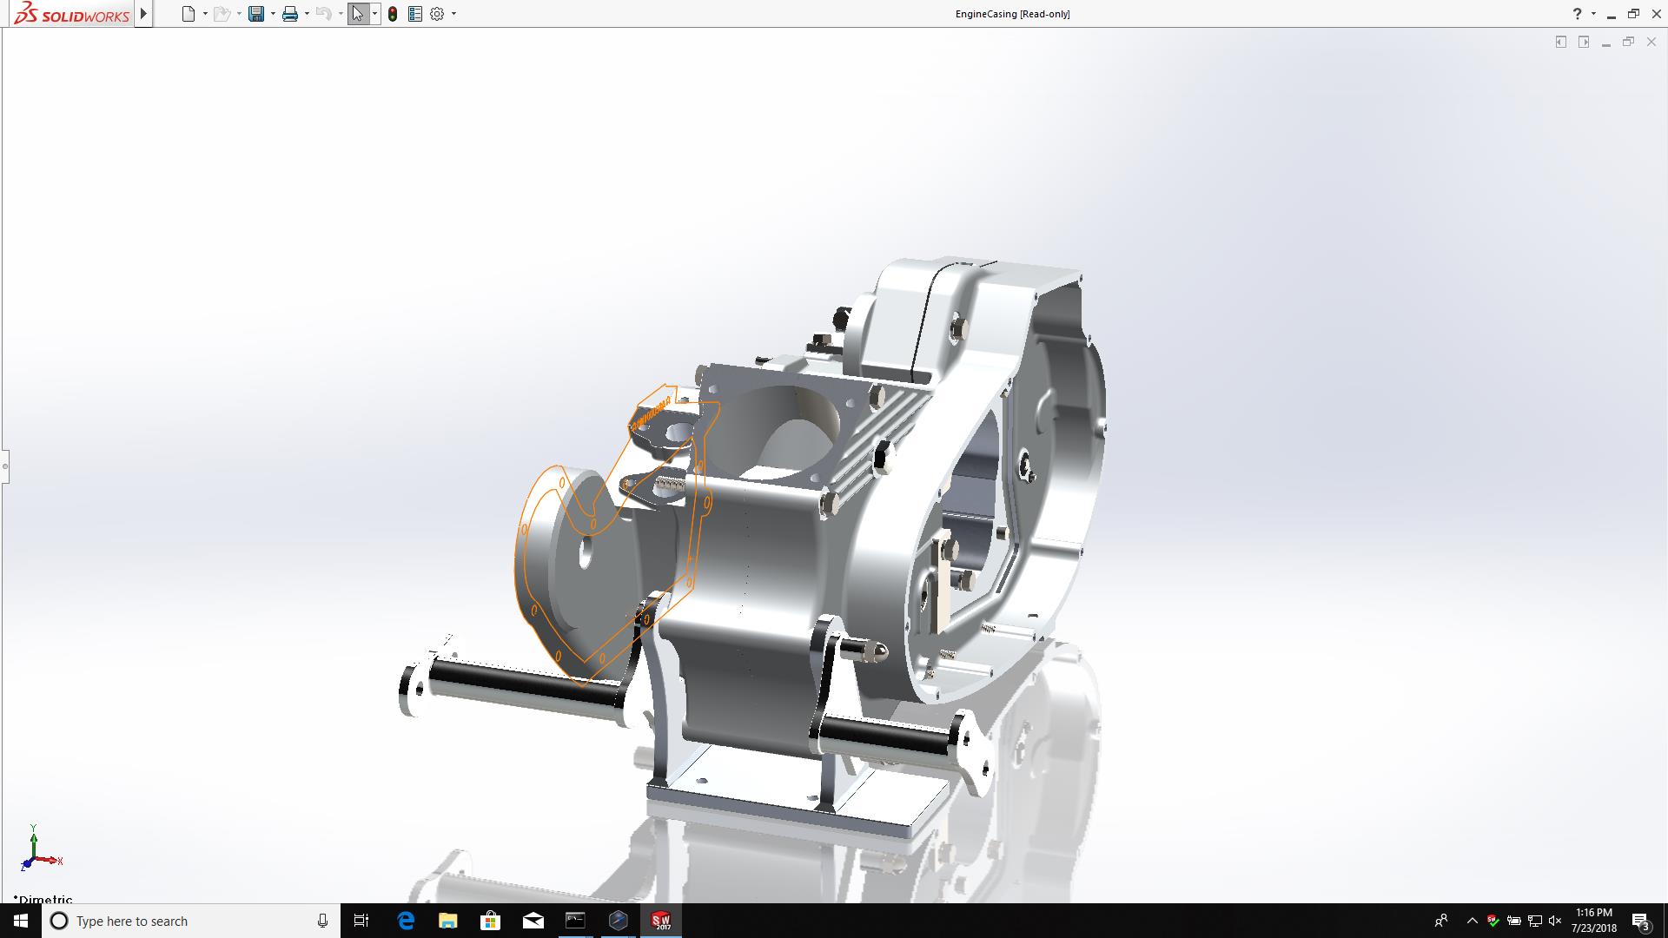Click the Save floppy disk icon
The width and height of the screenshot is (1668, 938).
point(255,14)
